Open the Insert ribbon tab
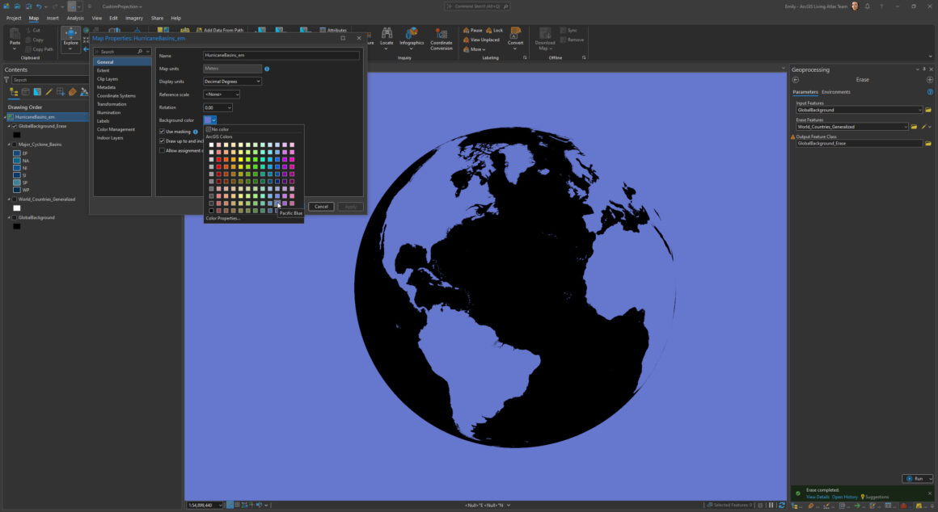 click(x=53, y=18)
